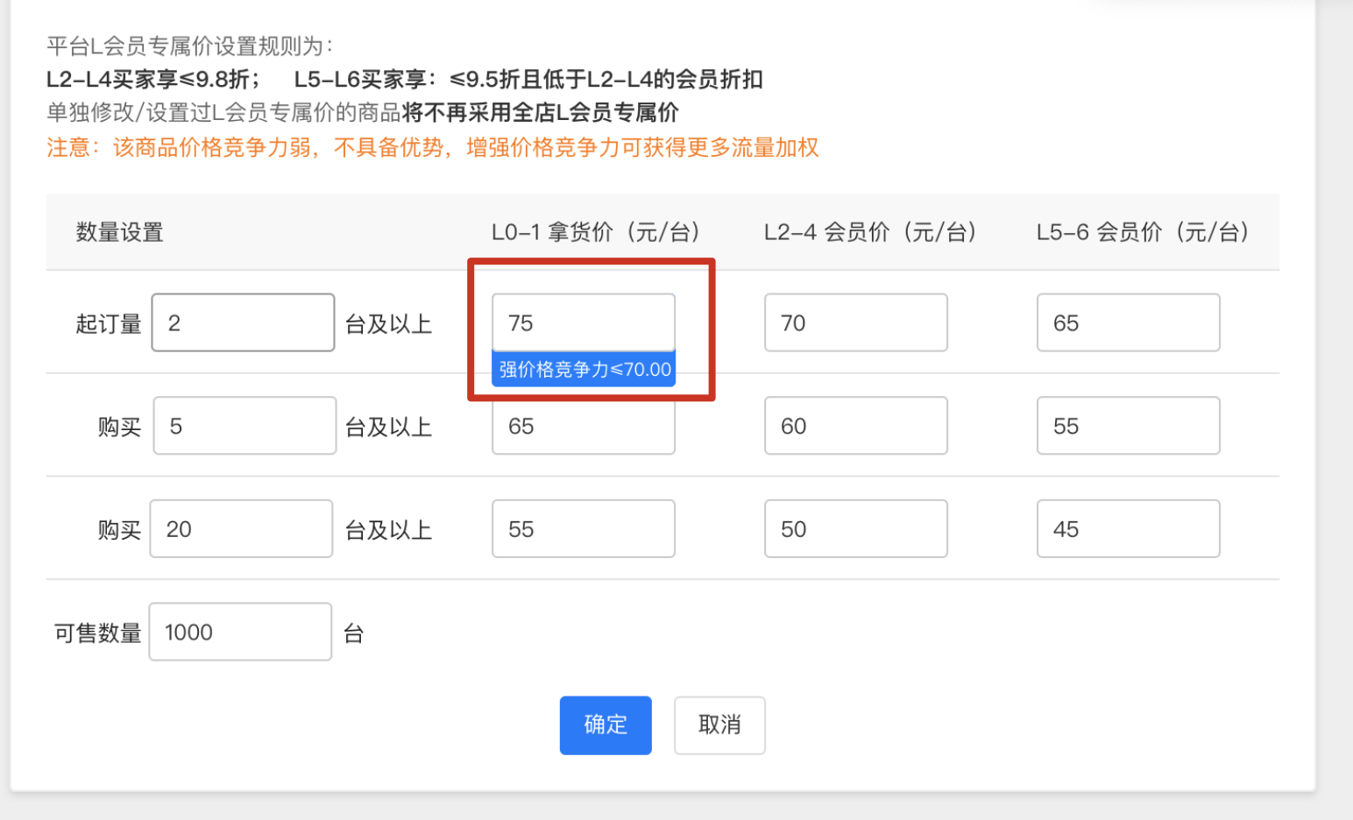This screenshot has height=820, width=1353.
Task: Select the minimum order quantity field showing 2
Action: 243,322
